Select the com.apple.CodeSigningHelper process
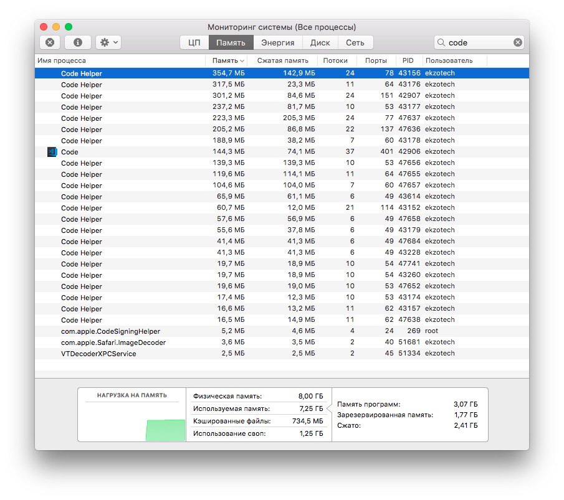564x500 pixels. click(x=282, y=331)
